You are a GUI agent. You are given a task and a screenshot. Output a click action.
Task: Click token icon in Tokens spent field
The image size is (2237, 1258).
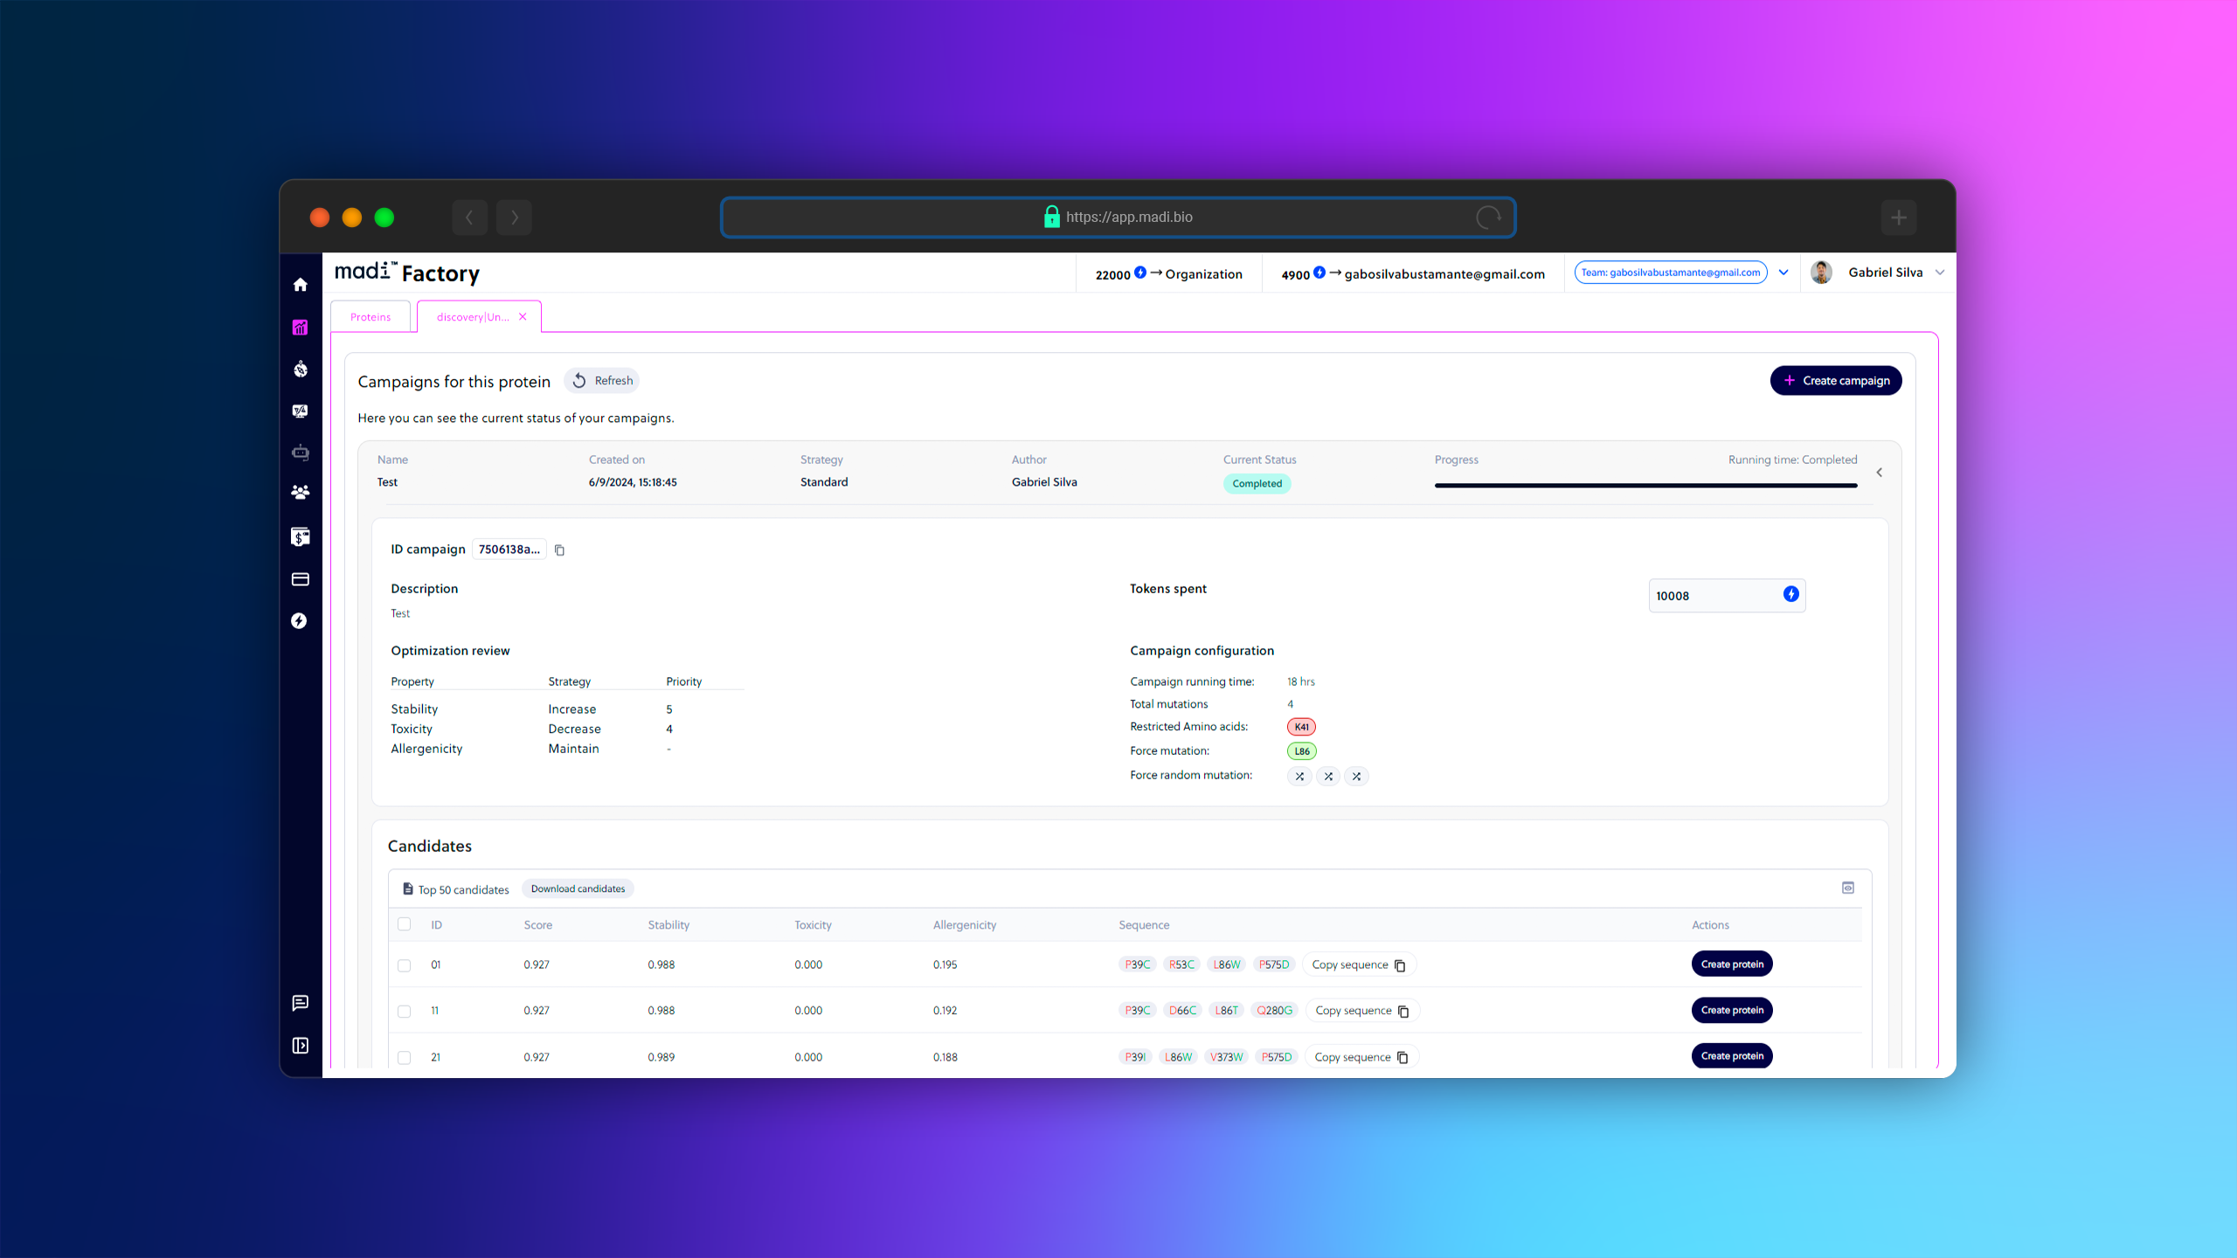pos(1790,594)
